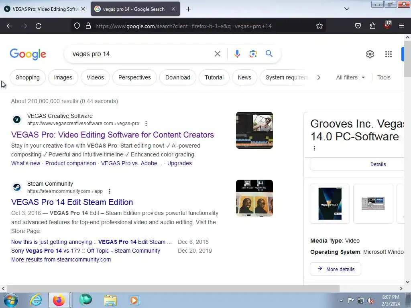Apply the Tutorial filter chip

(214, 77)
